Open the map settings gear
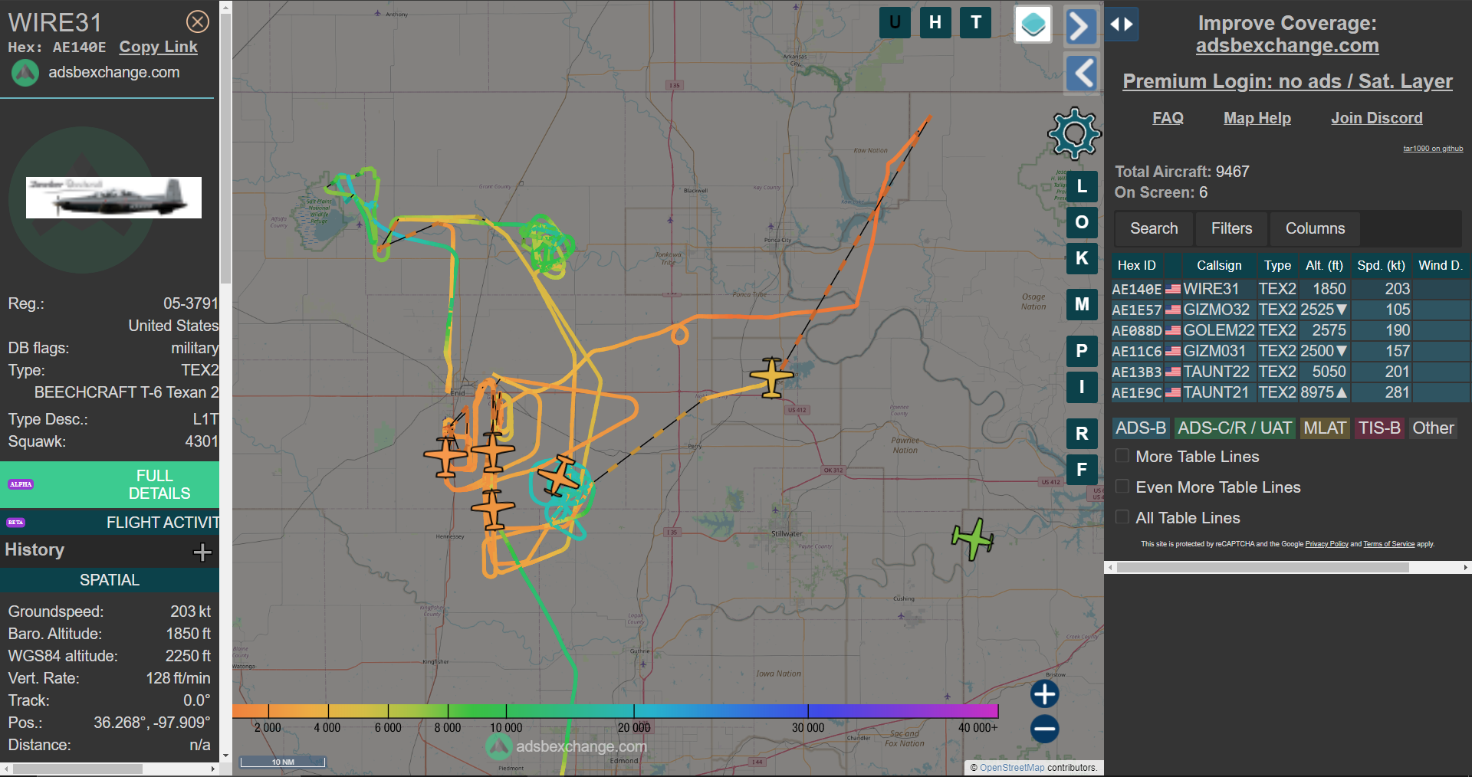 [x=1074, y=133]
